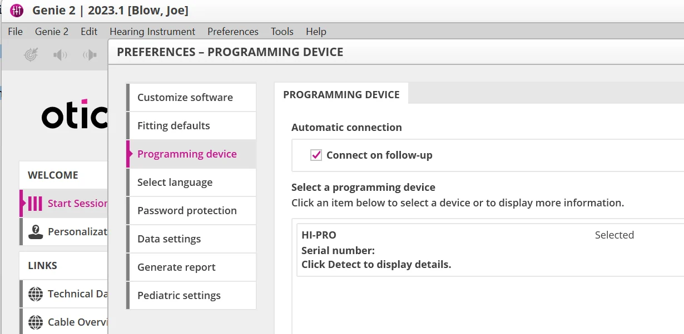Click the 'Serial number:' text
684x334 pixels.
pos(338,251)
